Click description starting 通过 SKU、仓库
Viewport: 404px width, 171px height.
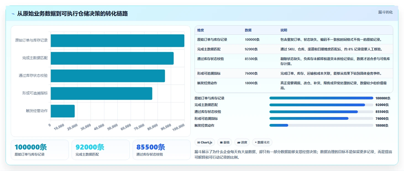tap(331, 49)
